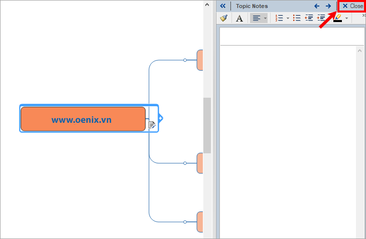The image size is (366, 239).
Task: Select the www.oenix.vn central topic
Action: pos(83,119)
